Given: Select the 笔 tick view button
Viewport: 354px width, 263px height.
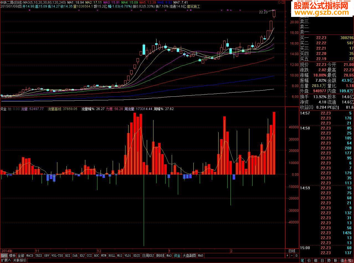Looking at the screenshot, I should click(302, 261).
